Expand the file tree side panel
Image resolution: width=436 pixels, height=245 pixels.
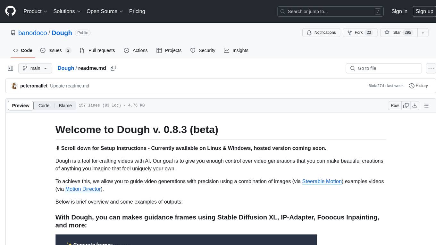[10, 68]
